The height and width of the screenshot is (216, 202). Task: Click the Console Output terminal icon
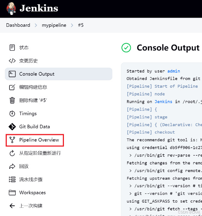(12, 74)
